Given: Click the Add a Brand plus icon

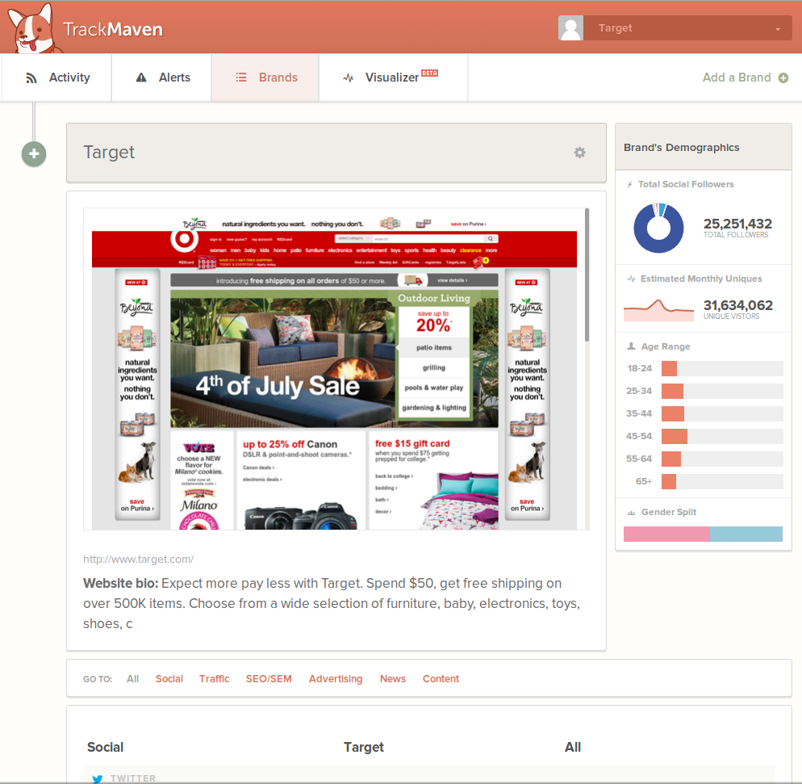Looking at the screenshot, I should 783,78.
